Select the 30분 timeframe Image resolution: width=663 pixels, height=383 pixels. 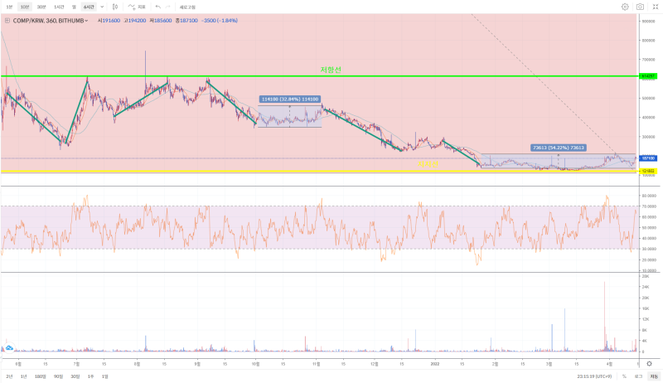point(41,7)
